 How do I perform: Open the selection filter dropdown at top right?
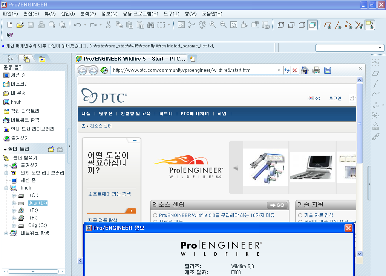380,48
